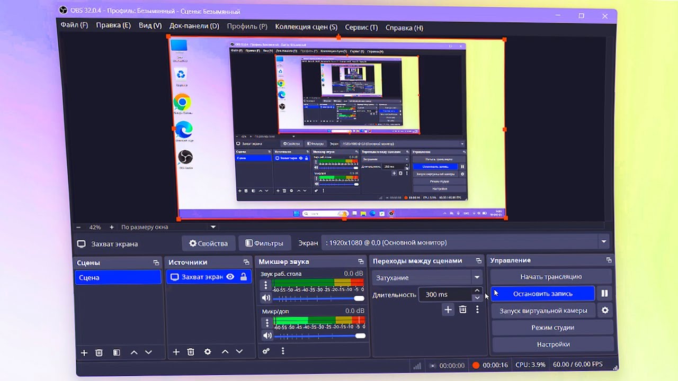
Task: Undock the Сцены panel
Action: pyautogui.click(x=156, y=262)
